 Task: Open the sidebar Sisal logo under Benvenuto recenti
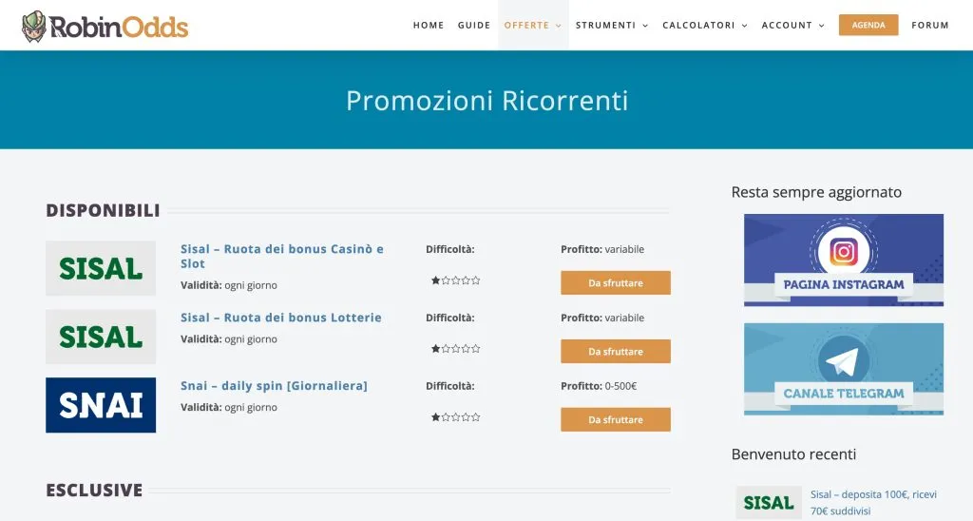pyautogui.click(x=768, y=502)
